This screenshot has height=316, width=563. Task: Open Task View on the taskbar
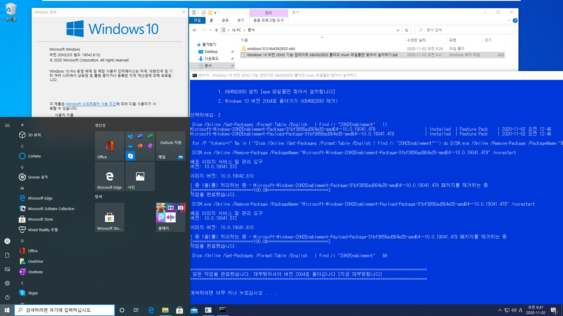[136, 310]
